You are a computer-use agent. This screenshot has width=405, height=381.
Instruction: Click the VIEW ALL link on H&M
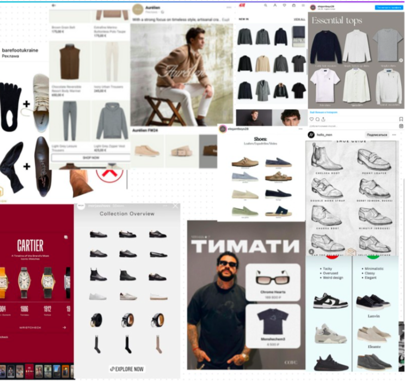click(x=299, y=20)
